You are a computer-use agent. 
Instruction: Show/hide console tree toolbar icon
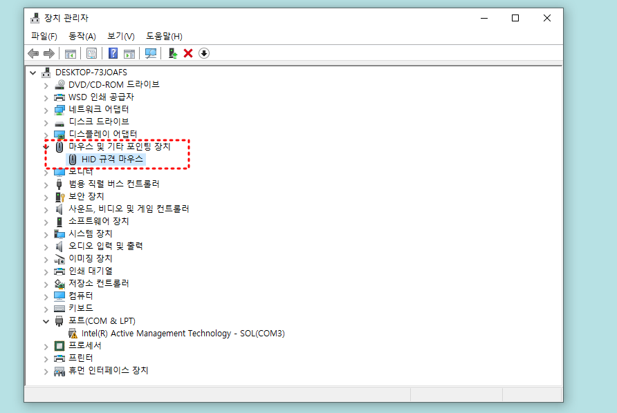click(x=71, y=53)
